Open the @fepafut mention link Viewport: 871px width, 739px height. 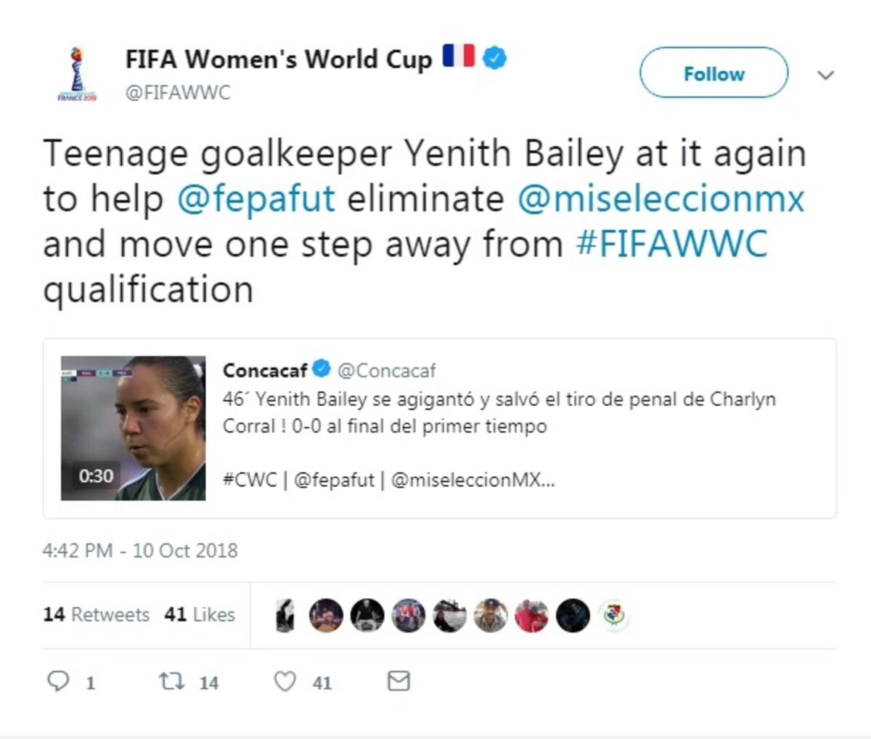pyautogui.click(x=255, y=199)
